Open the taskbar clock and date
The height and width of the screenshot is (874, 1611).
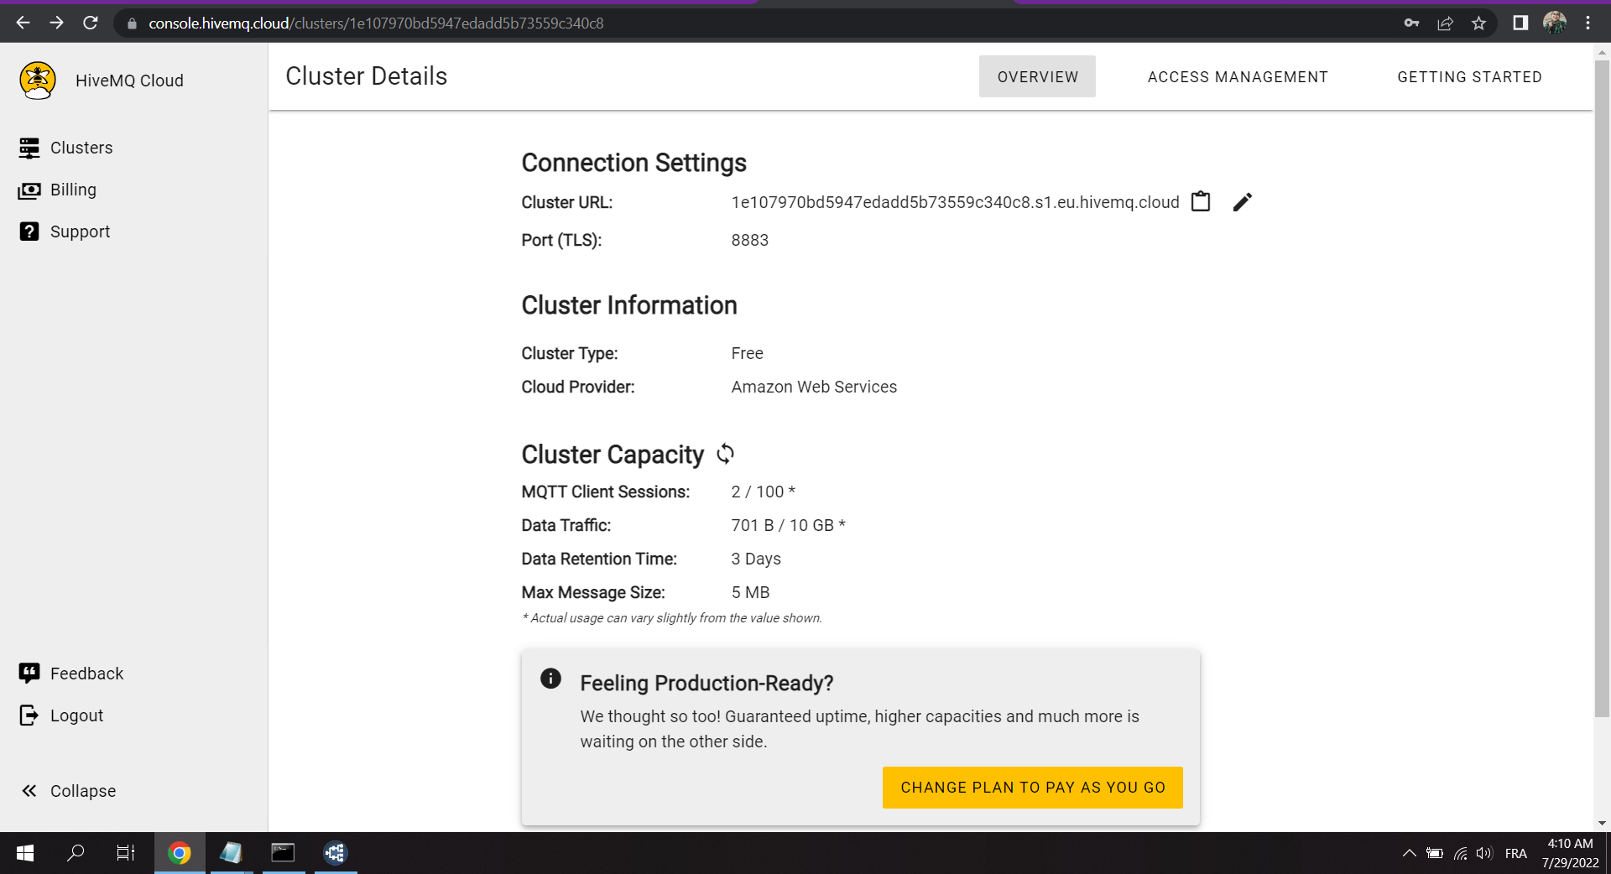point(1570,853)
